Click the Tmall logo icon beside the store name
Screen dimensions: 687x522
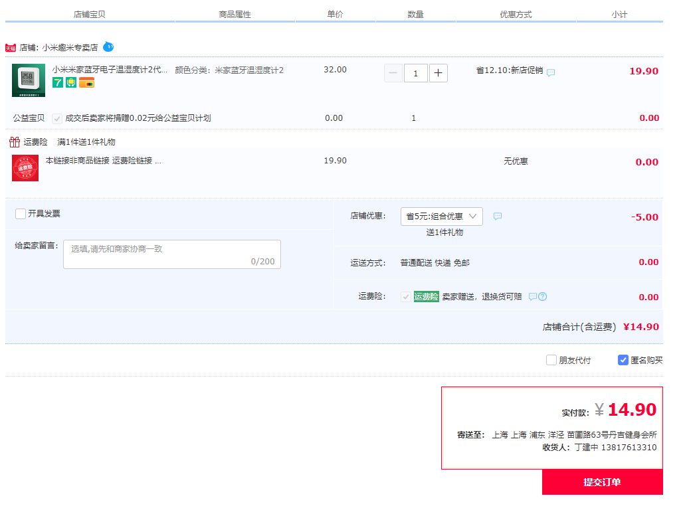pos(11,48)
